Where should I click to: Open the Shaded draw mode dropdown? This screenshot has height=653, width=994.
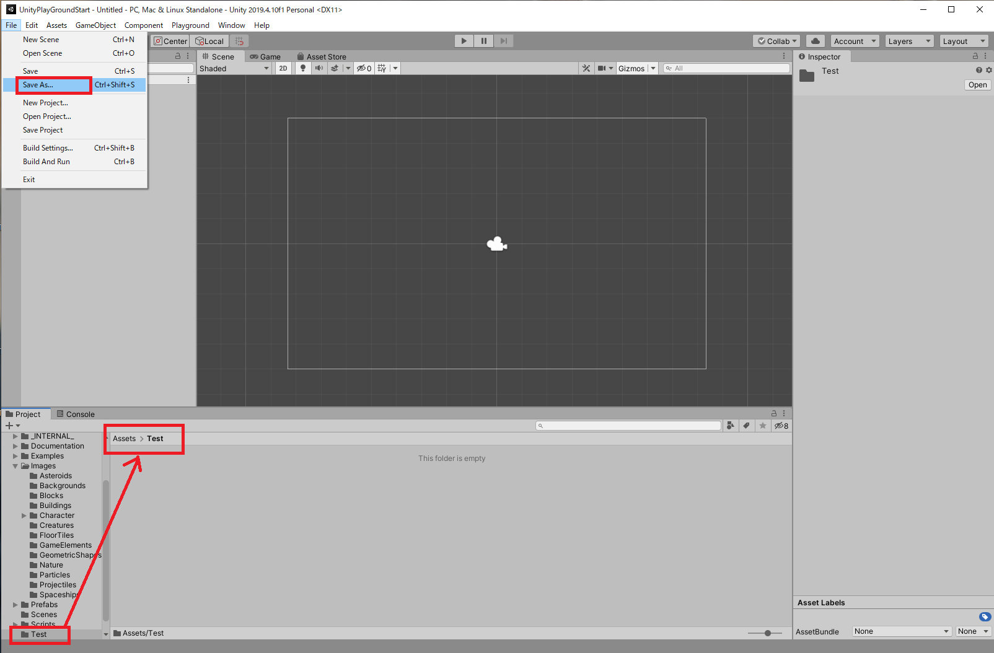click(x=234, y=68)
